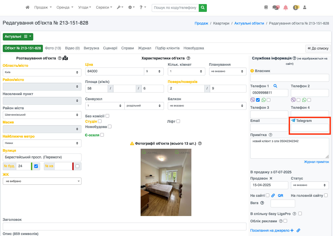
Task: Enable the Без комісії checkbox
Action: tap(107, 116)
